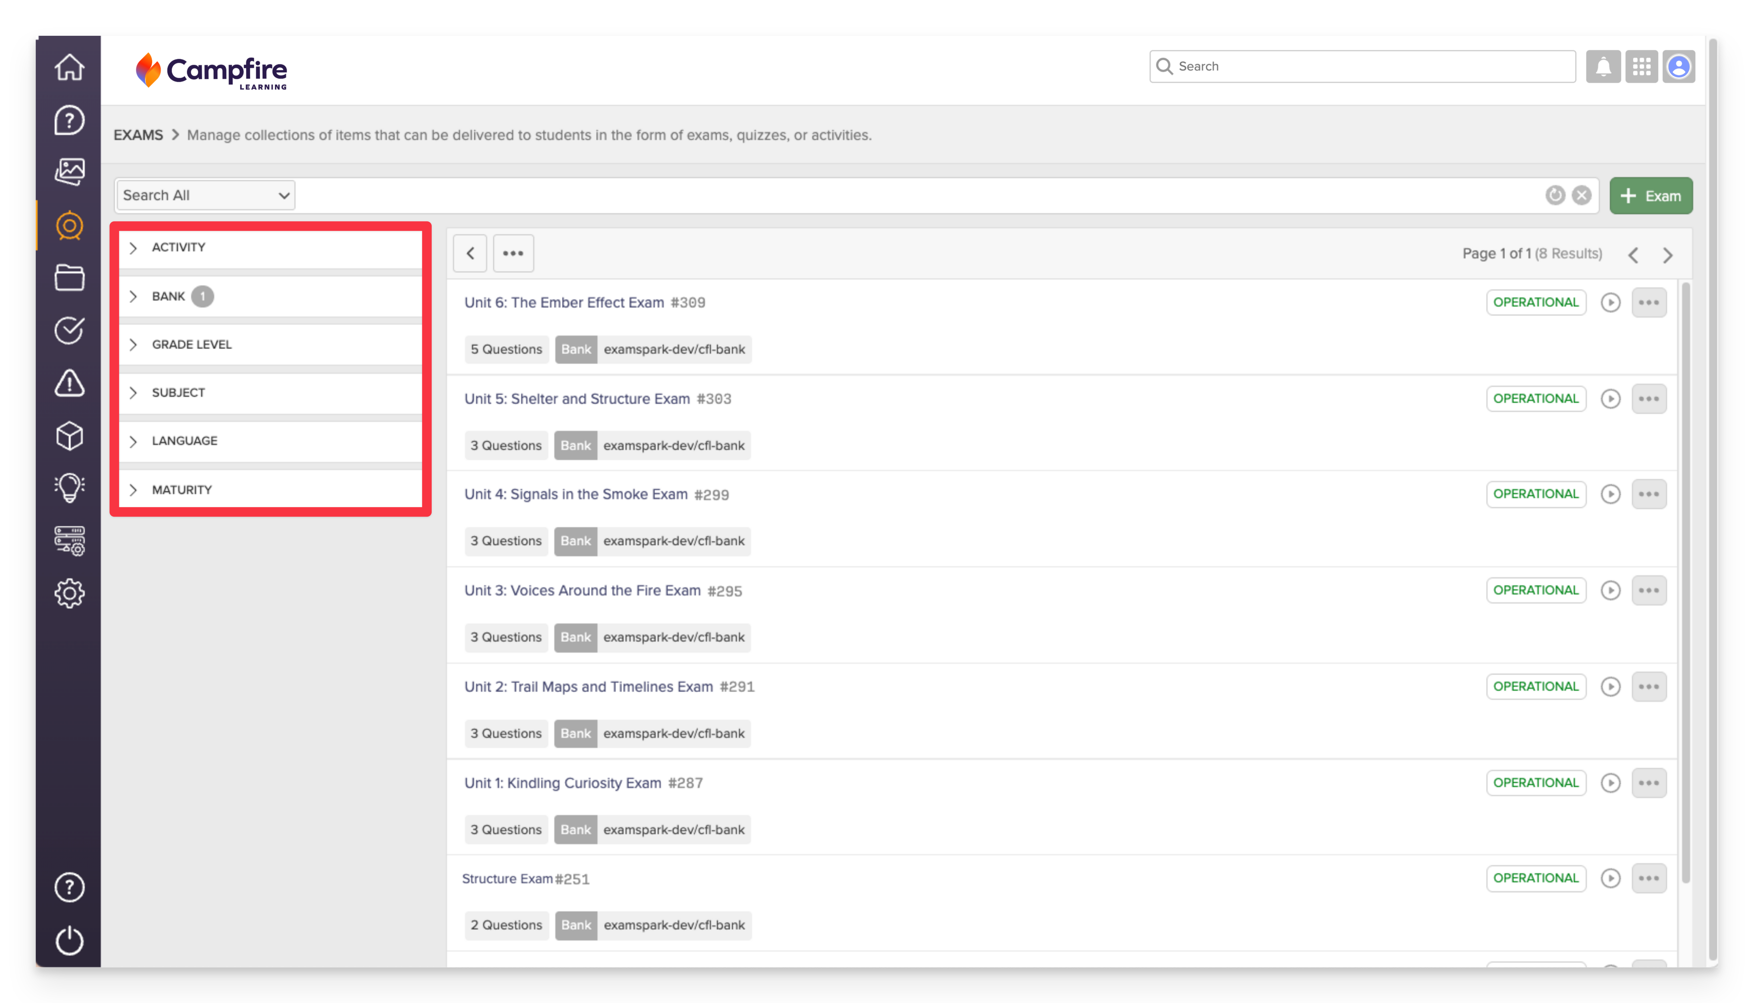
Task: Open more options for Unit 2 exam
Action: coord(1649,687)
